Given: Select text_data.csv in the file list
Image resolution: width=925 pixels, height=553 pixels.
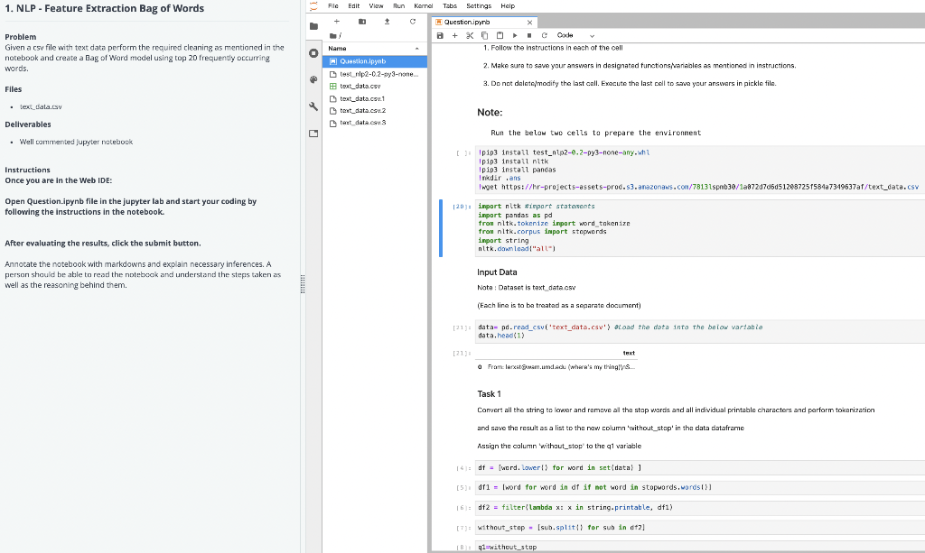Looking at the screenshot, I should pos(374,86).
